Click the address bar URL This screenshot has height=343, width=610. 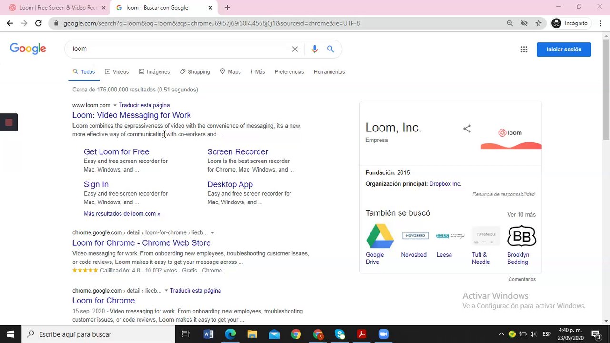(211, 23)
